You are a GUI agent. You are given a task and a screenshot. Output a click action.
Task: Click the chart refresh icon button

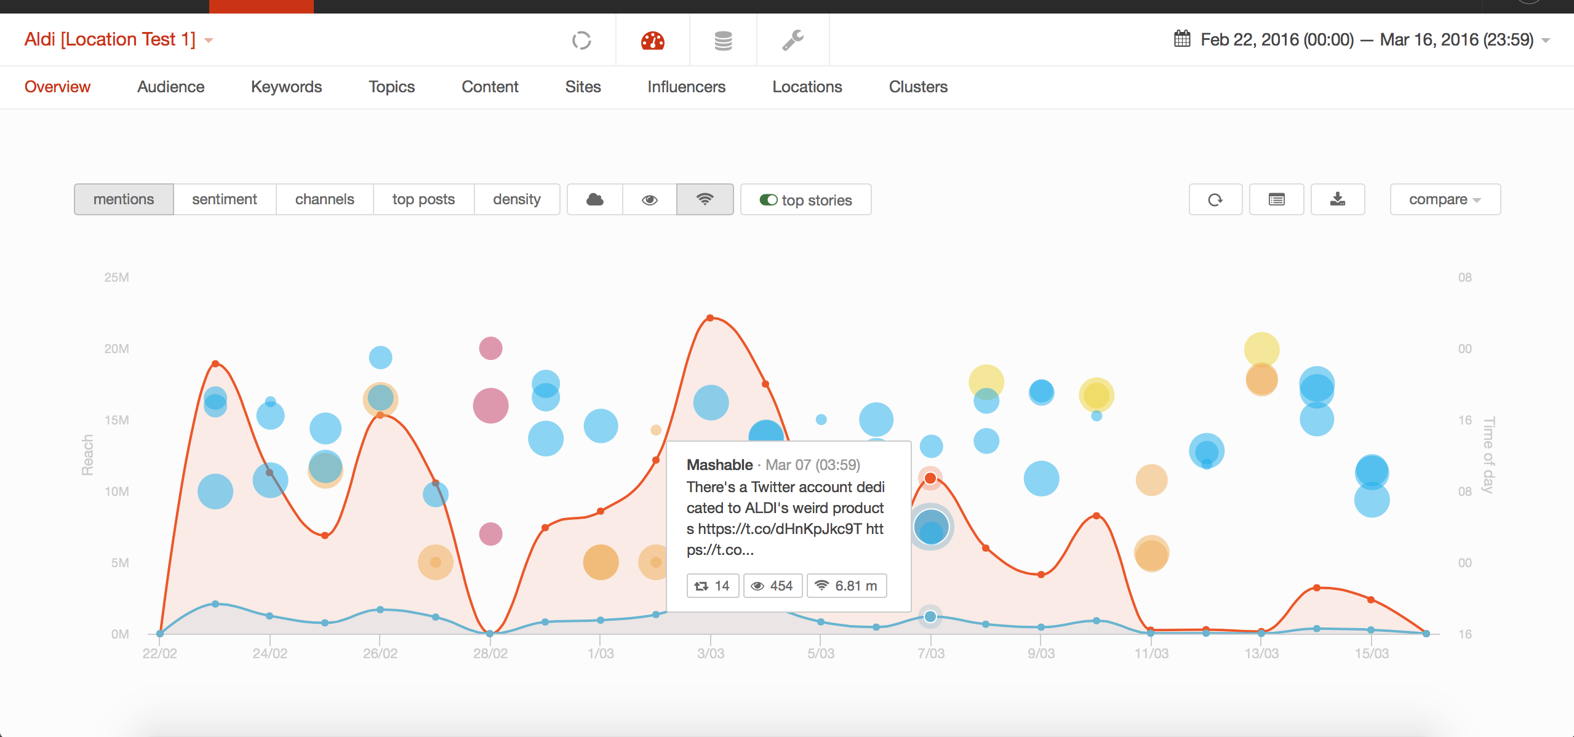pos(1215,199)
